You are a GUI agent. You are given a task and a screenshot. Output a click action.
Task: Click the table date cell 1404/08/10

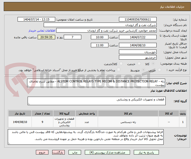click(x=20, y=122)
